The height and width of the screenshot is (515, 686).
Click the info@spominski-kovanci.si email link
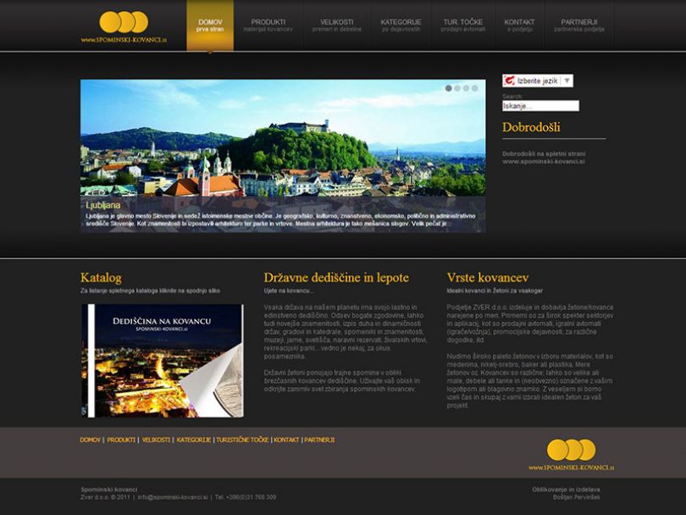click(x=173, y=497)
